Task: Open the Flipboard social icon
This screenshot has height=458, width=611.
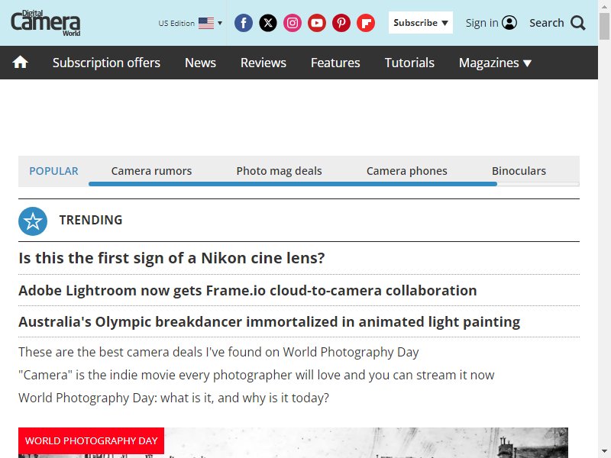Action: (366, 23)
